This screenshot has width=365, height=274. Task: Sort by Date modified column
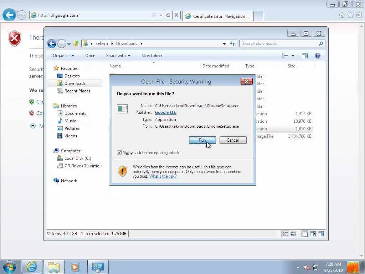(221, 66)
